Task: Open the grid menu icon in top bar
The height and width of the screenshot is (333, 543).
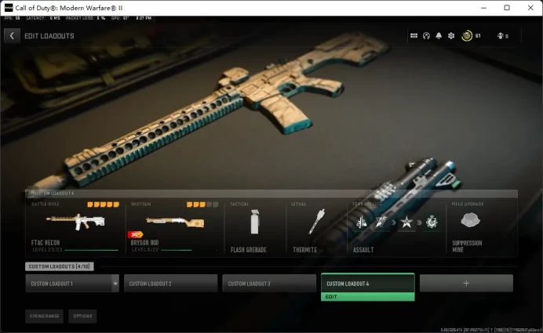Action: 414,35
